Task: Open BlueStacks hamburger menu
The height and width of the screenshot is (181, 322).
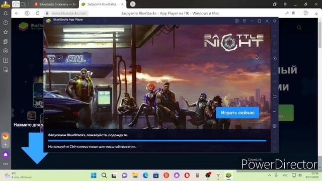Action: pyautogui.click(x=244, y=21)
